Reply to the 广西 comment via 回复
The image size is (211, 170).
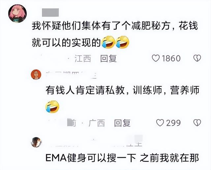(122, 123)
